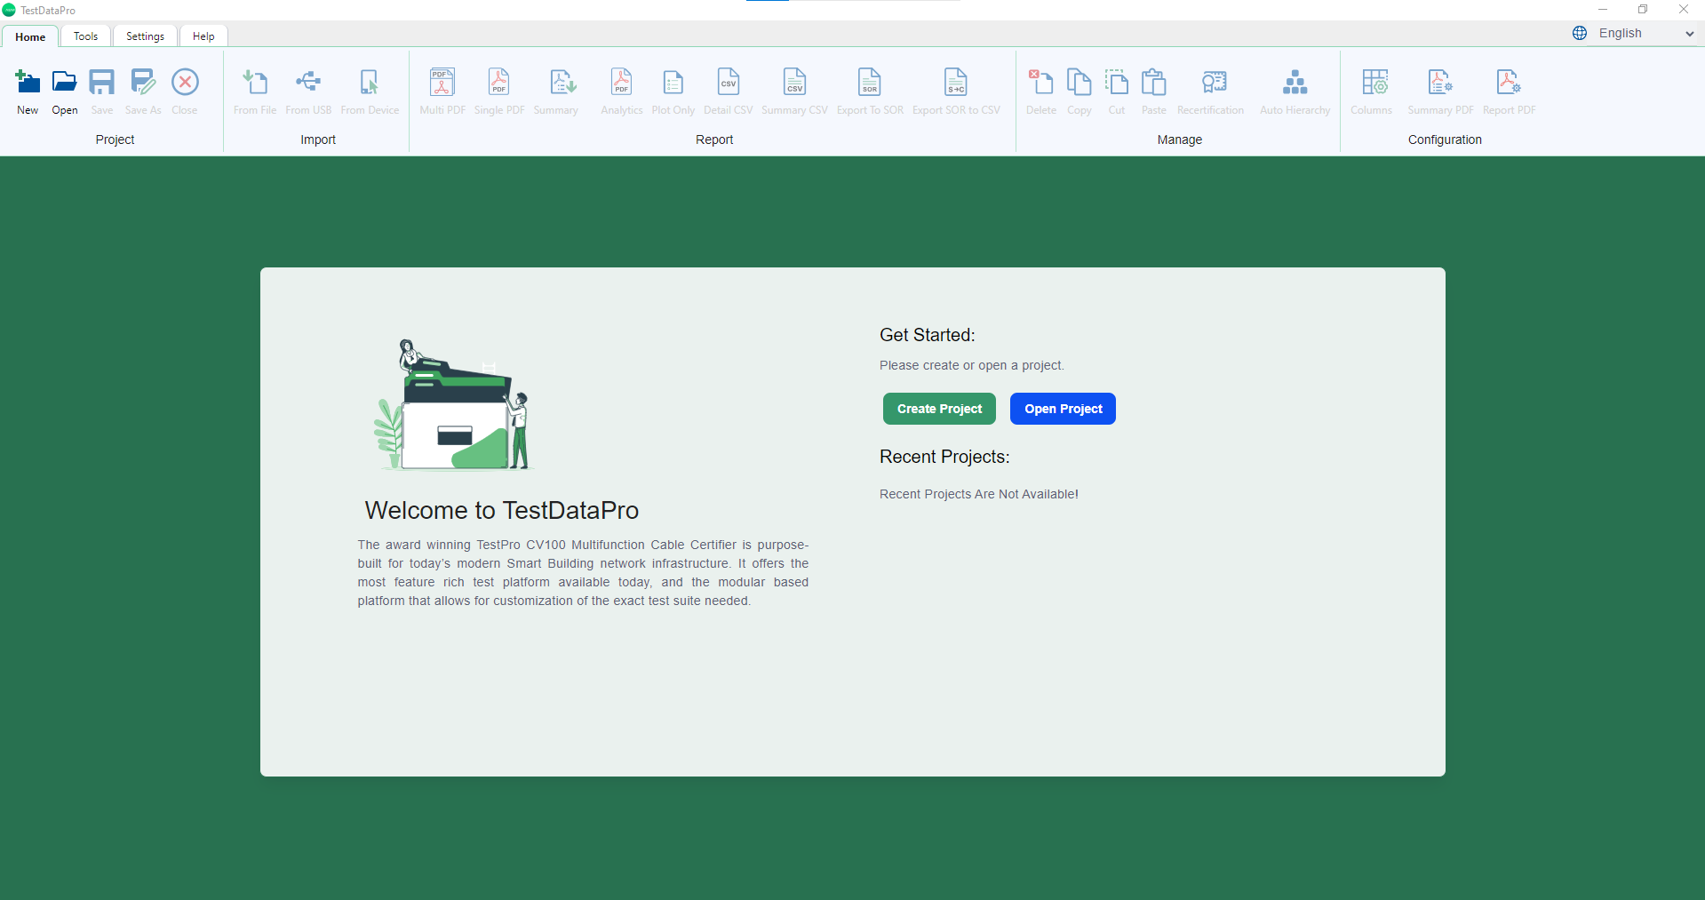Click the Plot Only report icon

[673, 83]
